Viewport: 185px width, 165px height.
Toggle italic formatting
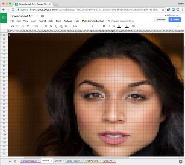click(109, 26)
